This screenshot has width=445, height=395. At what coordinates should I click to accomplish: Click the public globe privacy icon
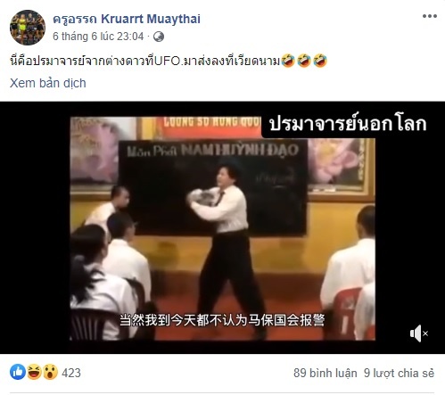(159, 37)
